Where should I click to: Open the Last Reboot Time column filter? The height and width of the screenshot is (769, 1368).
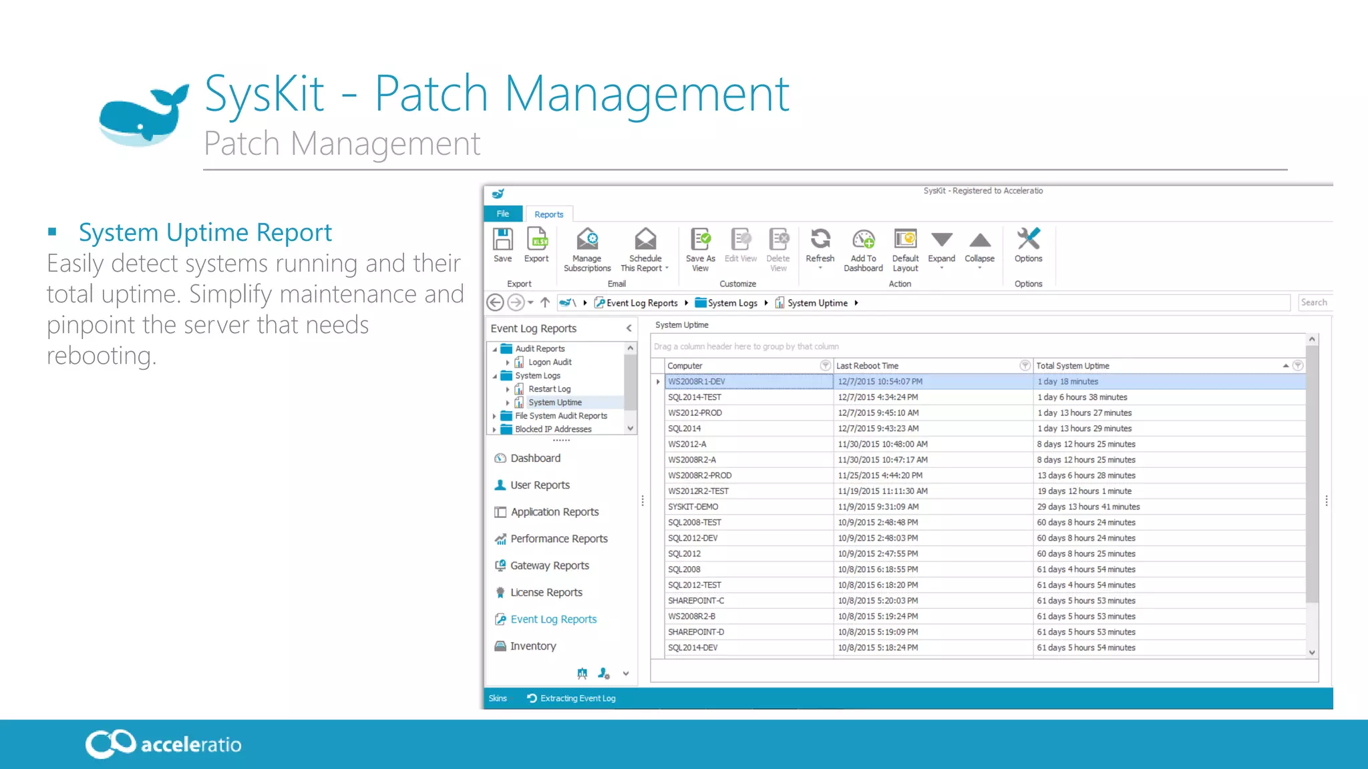pos(1025,366)
